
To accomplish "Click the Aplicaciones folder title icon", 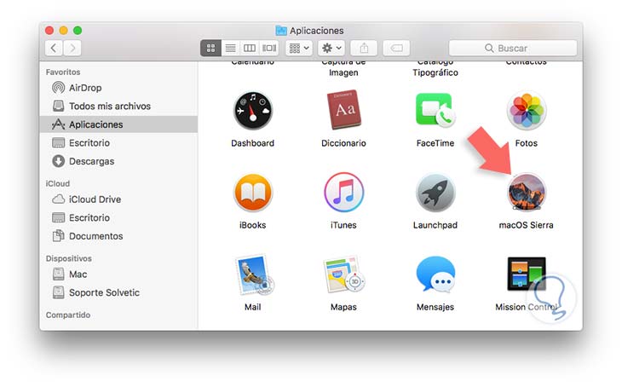I will click(x=281, y=31).
